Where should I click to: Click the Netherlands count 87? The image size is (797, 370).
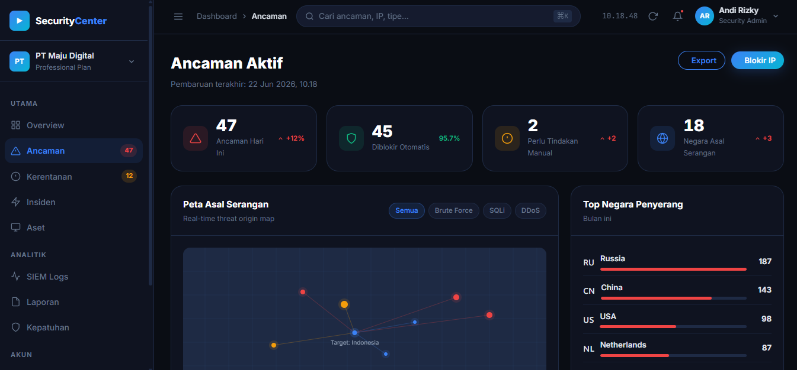(x=767, y=348)
